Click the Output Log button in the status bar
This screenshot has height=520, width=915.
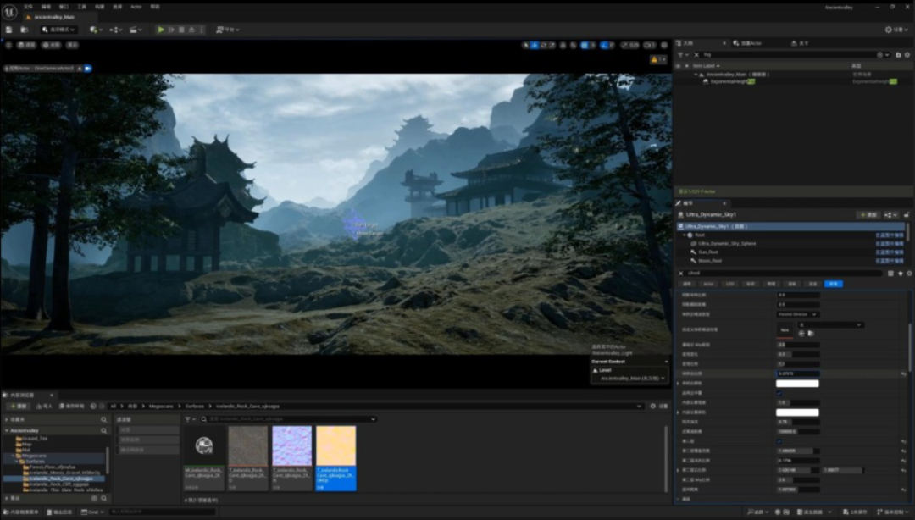pyautogui.click(x=59, y=512)
